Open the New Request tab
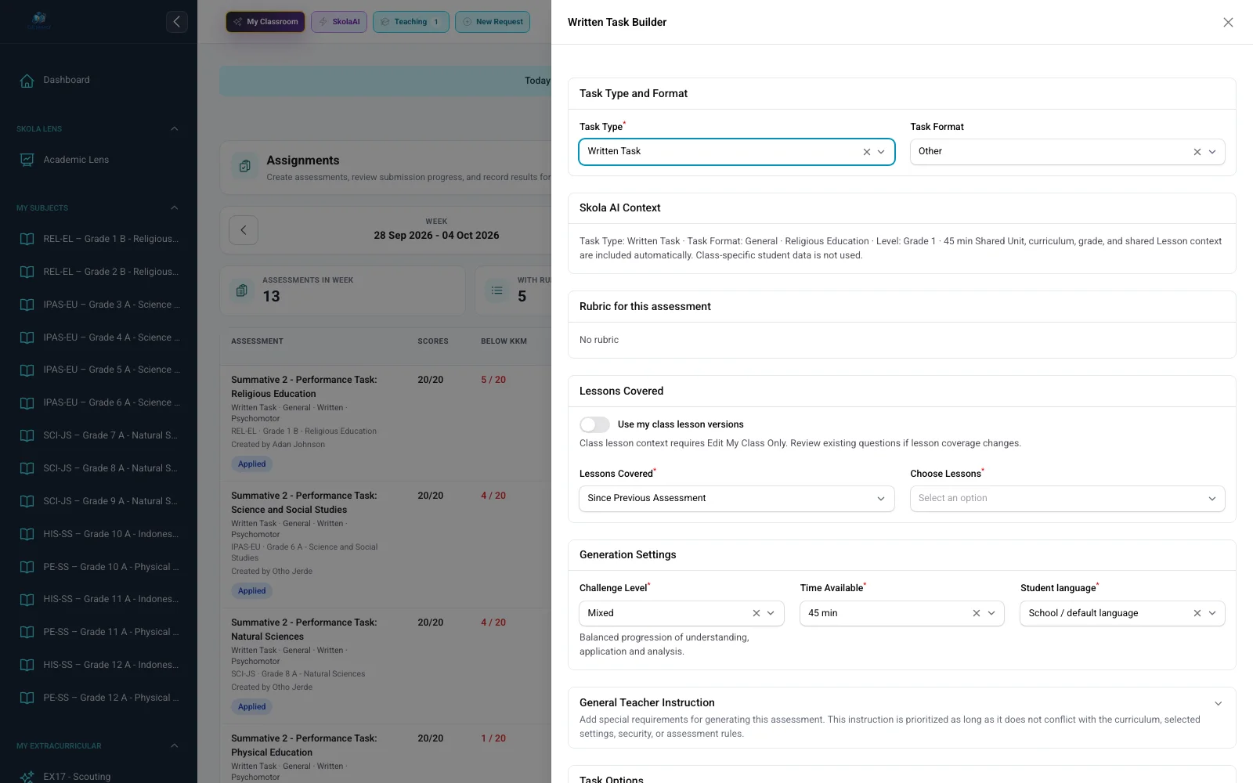Viewport: 1253px width, 783px height. (x=493, y=22)
